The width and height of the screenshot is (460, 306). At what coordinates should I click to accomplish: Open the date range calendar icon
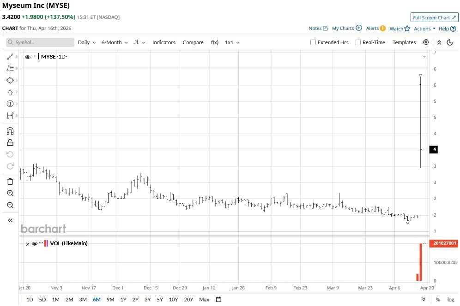[x=218, y=299]
